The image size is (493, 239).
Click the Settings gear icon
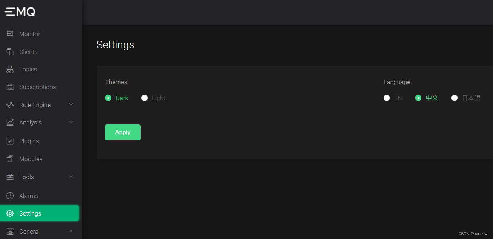point(10,213)
